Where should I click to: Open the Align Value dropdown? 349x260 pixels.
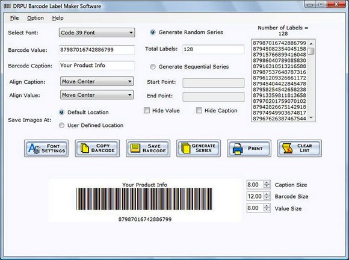(97, 95)
